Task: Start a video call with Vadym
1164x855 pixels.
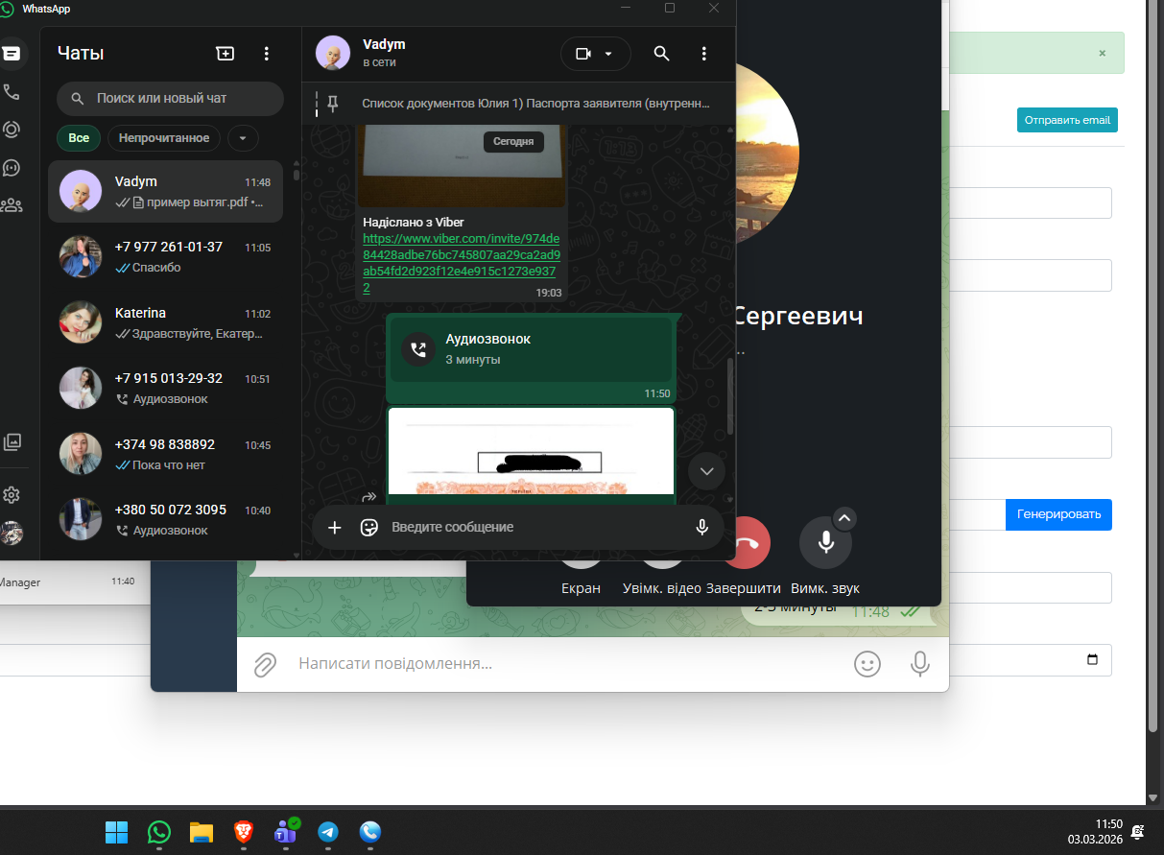Action: (x=582, y=54)
